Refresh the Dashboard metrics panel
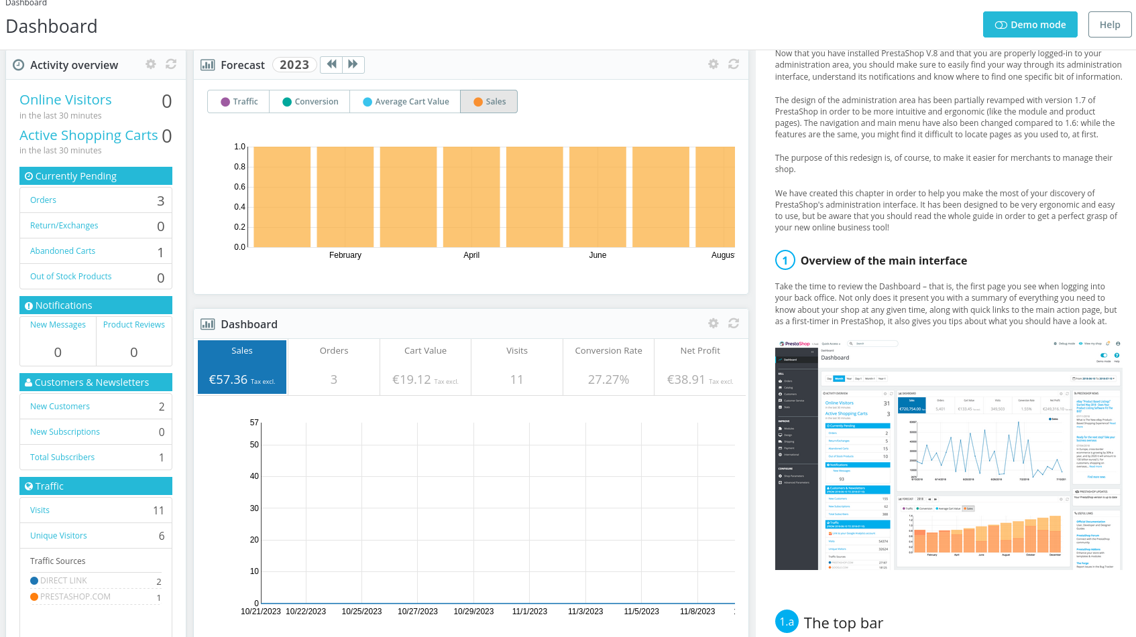Image resolution: width=1136 pixels, height=637 pixels. 734,323
